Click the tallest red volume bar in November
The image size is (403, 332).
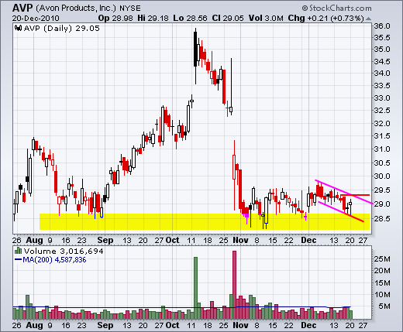point(234,285)
